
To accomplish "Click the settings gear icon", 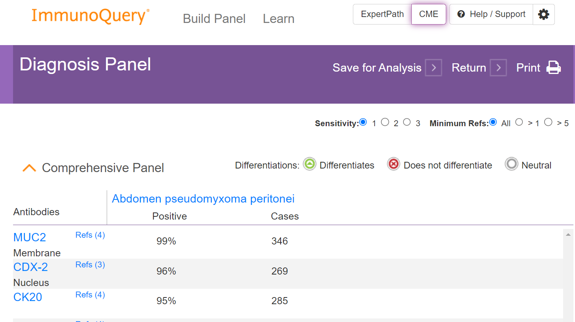I will [544, 15].
